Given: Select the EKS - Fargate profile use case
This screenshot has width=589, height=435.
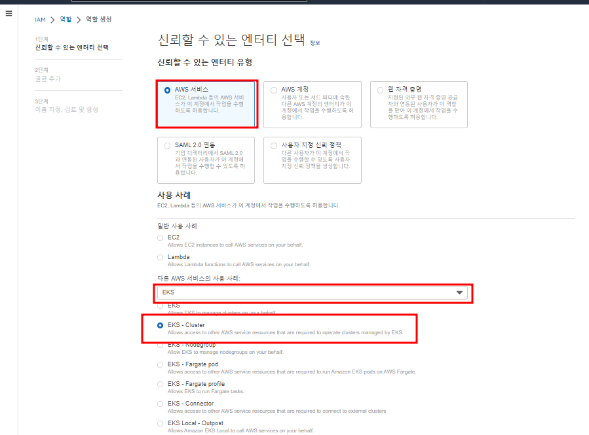Looking at the screenshot, I should point(161,384).
